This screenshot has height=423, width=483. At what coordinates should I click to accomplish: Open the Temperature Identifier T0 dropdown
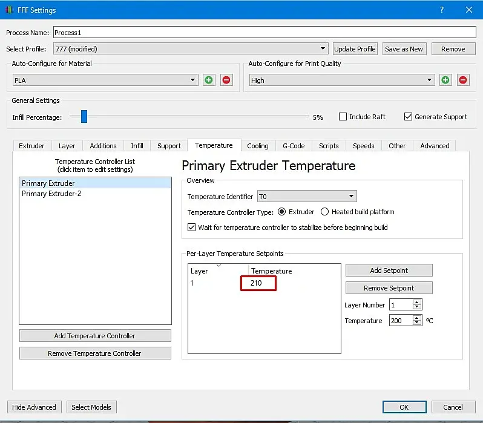307,196
